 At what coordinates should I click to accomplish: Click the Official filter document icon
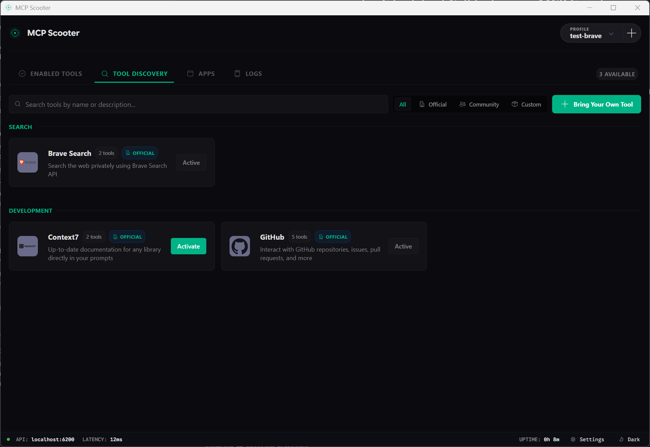coord(422,104)
